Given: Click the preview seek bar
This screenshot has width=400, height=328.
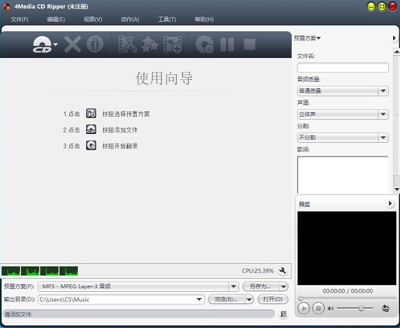Looking at the screenshot, I should click(x=347, y=298).
